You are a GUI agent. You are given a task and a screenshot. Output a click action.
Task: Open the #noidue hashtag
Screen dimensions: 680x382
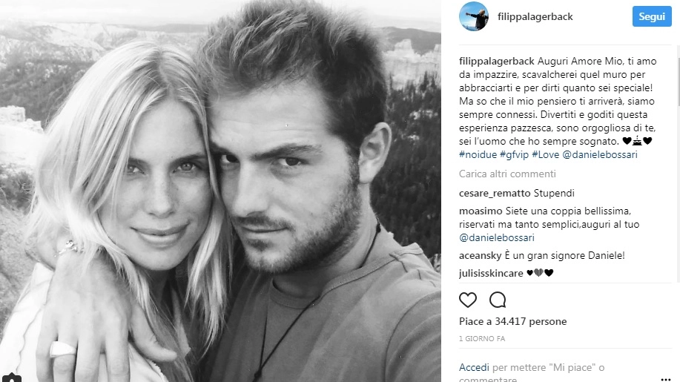click(478, 154)
